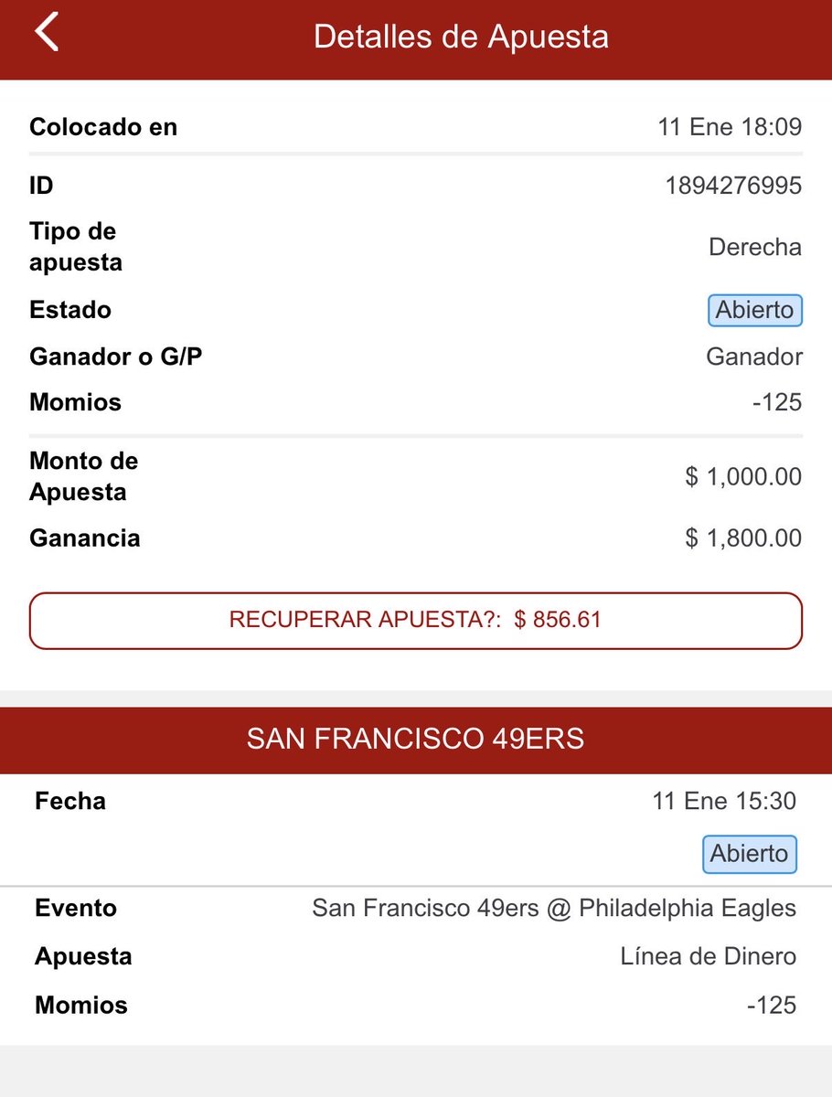Go back using the header arrow
The width and height of the screenshot is (832, 1097).
pos(47,33)
